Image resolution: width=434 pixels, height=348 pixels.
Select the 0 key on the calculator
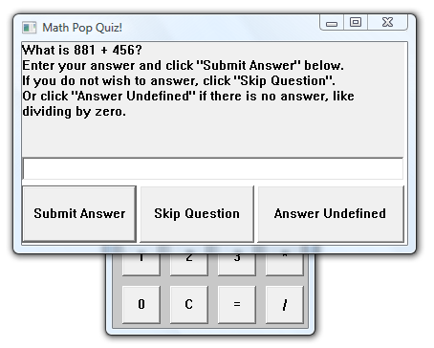141,304
